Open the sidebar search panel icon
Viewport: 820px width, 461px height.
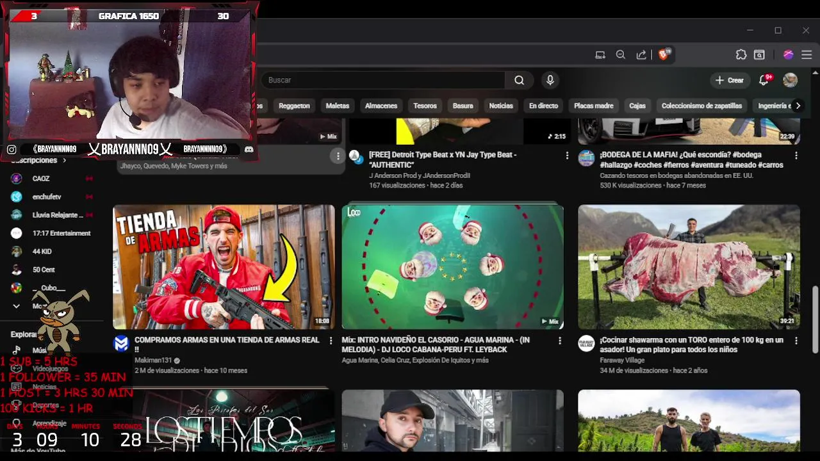click(x=759, y=54)
